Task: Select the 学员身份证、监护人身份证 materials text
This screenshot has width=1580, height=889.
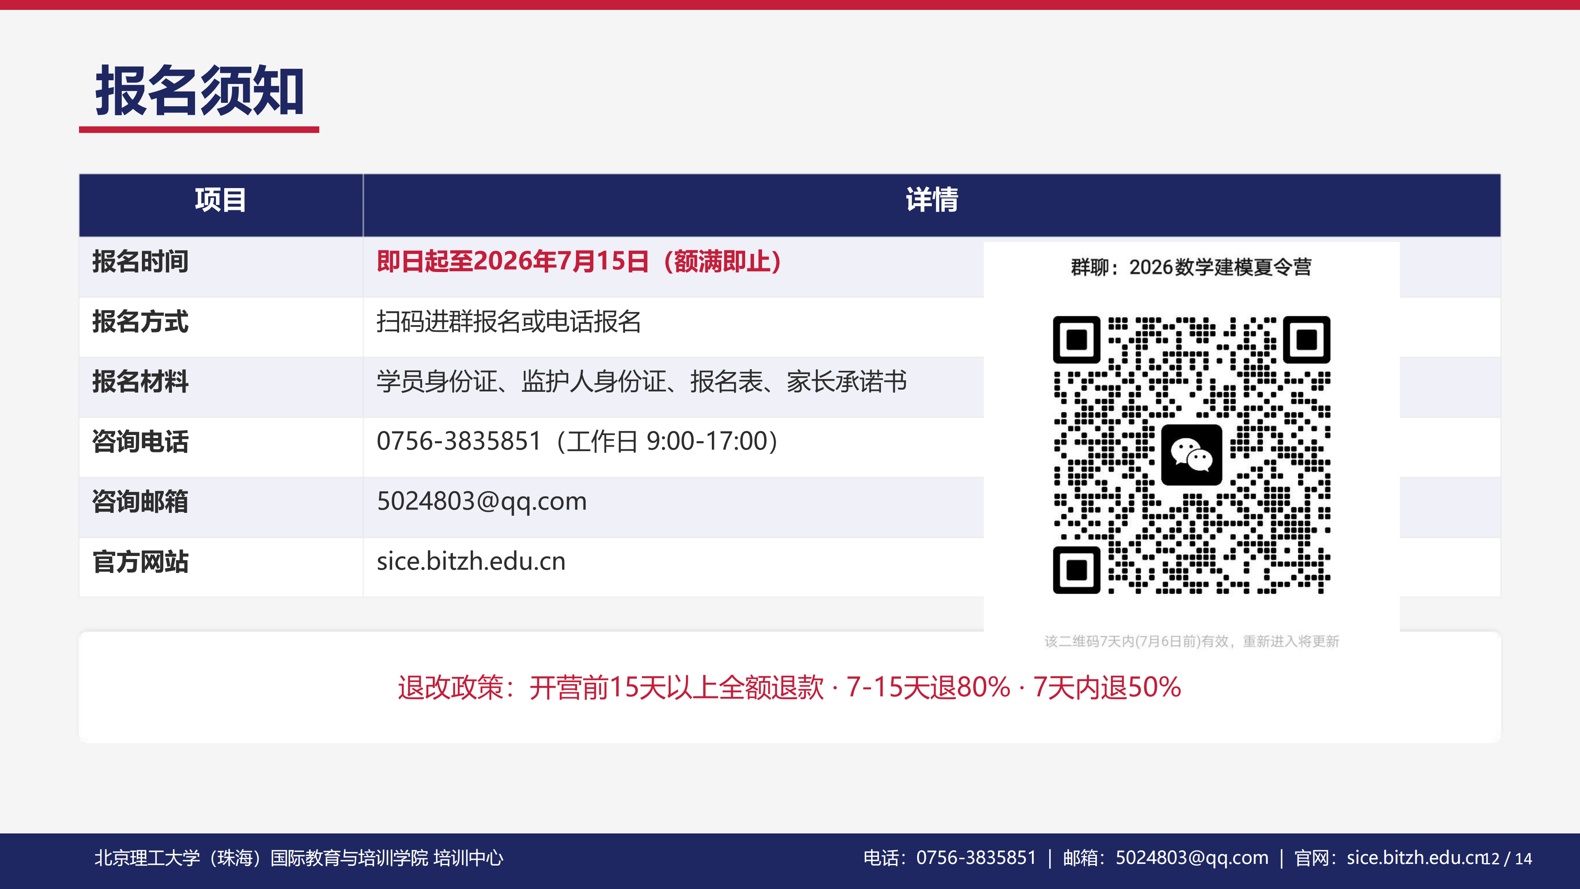Action: tap(641, 382)
